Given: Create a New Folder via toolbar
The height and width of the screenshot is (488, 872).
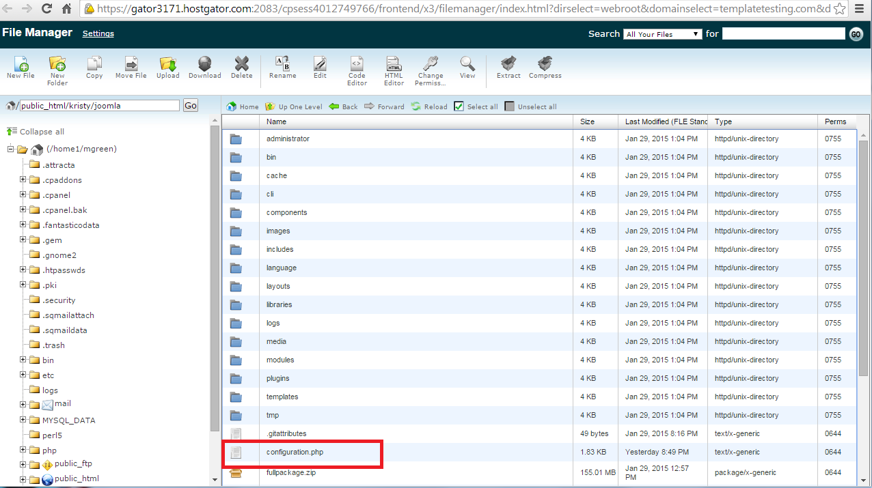Looking at the screenshot, I should [x=57, y=64].
